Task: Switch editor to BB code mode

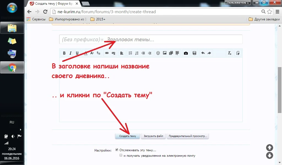Action: [238, 53]
